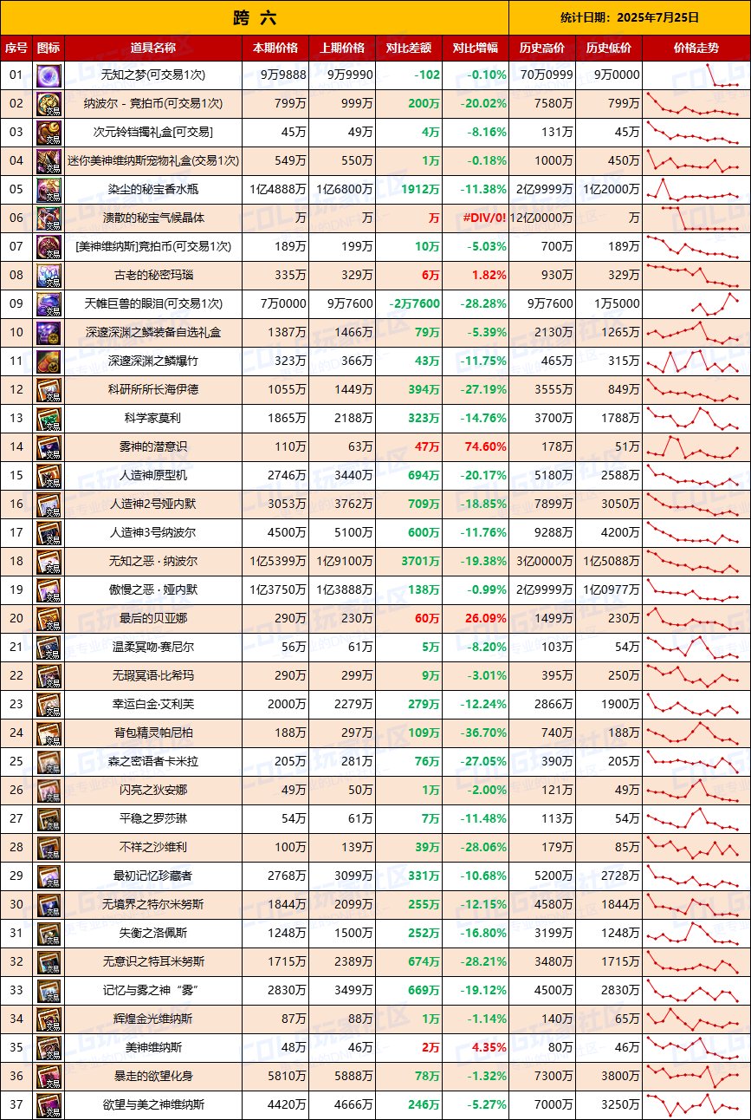Click the 深邃深渊之鳞爆竹 icon
Image resolution: width=751 pixels, height=1120 pixels.
click(x=49, y=361)
